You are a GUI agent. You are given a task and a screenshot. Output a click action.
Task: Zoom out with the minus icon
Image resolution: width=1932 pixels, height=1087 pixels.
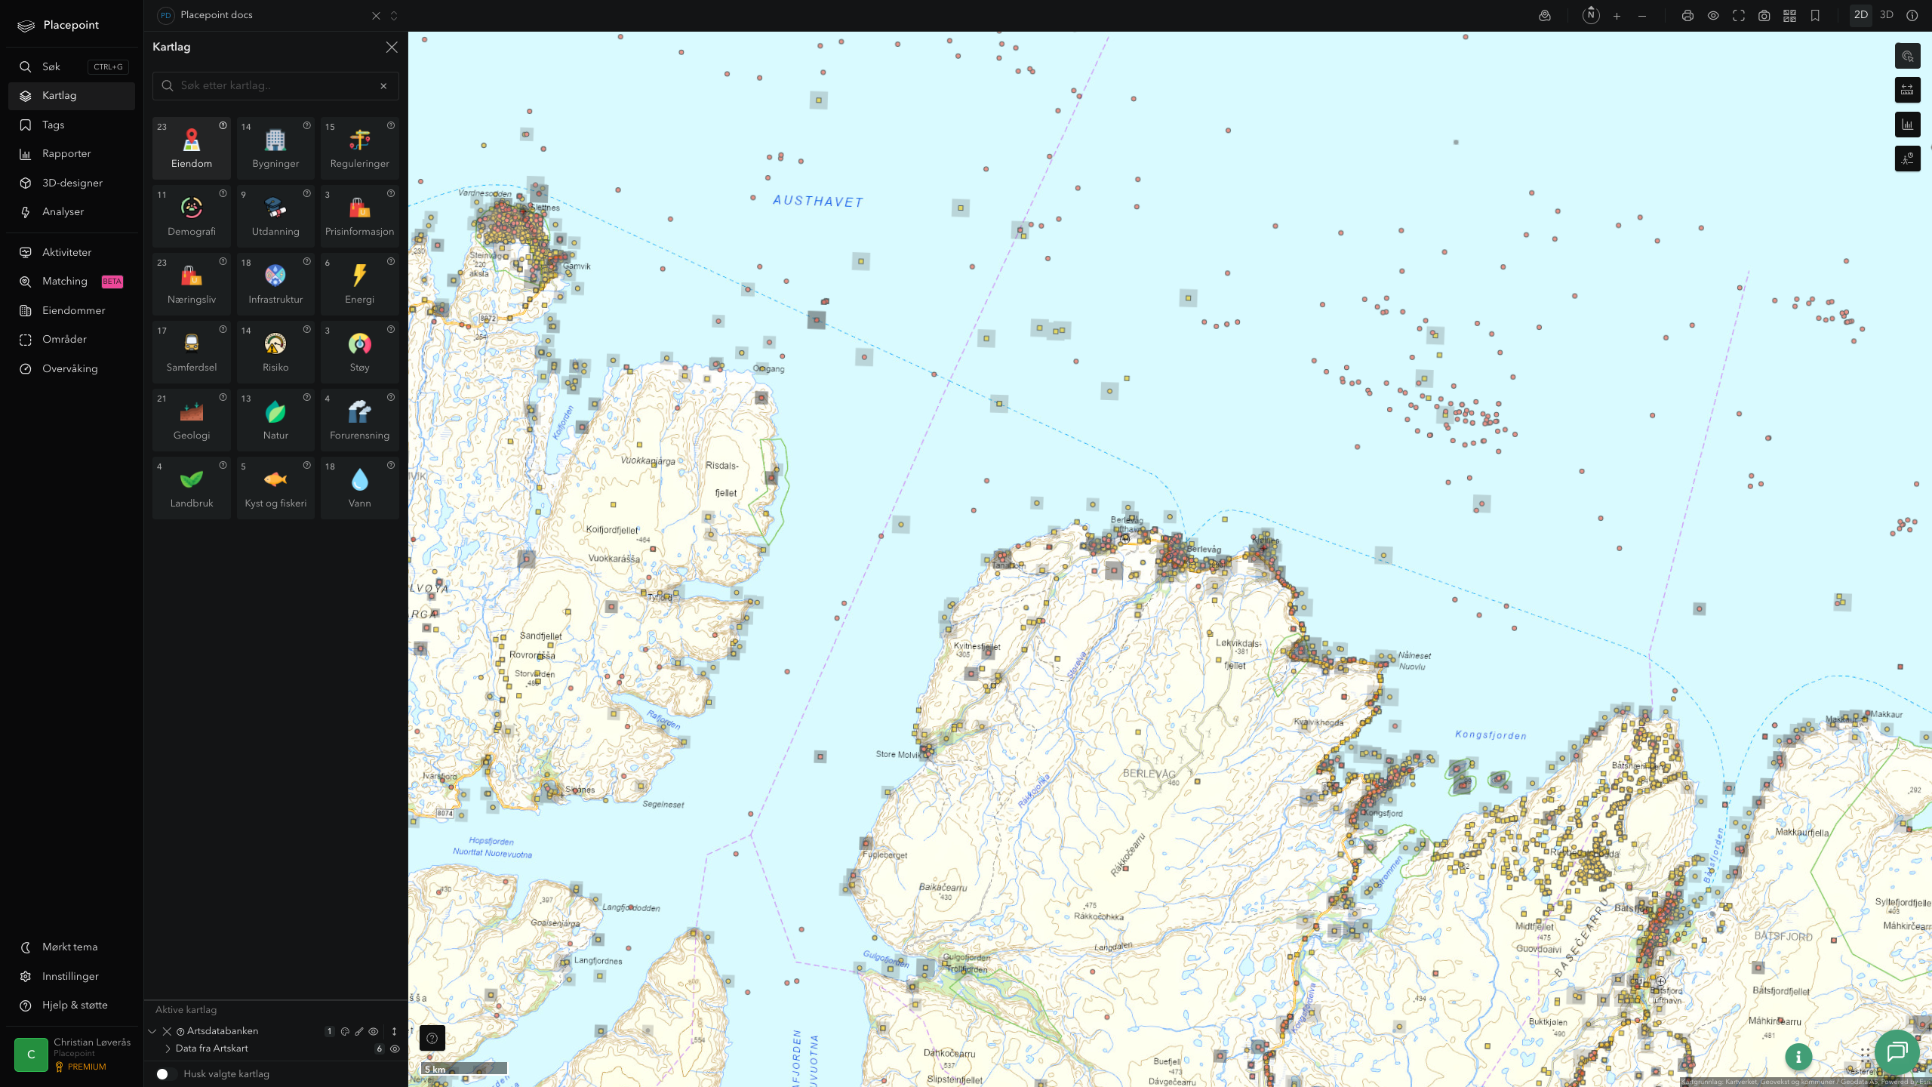point(1642,16)
